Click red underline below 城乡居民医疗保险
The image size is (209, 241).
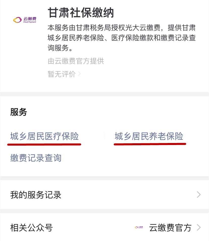(44, 144)
